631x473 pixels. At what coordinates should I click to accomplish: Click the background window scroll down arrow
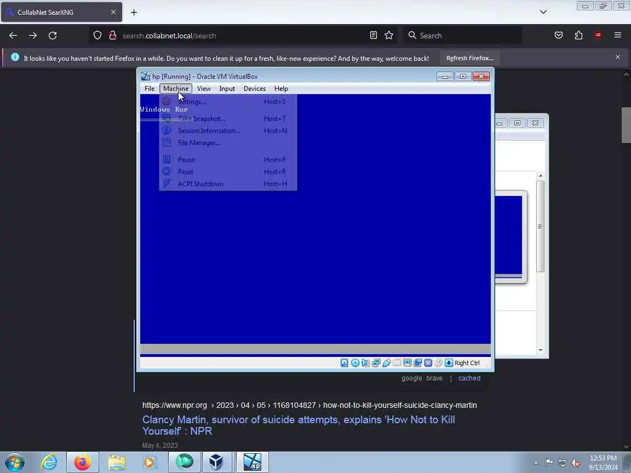[x=541, y=350]
